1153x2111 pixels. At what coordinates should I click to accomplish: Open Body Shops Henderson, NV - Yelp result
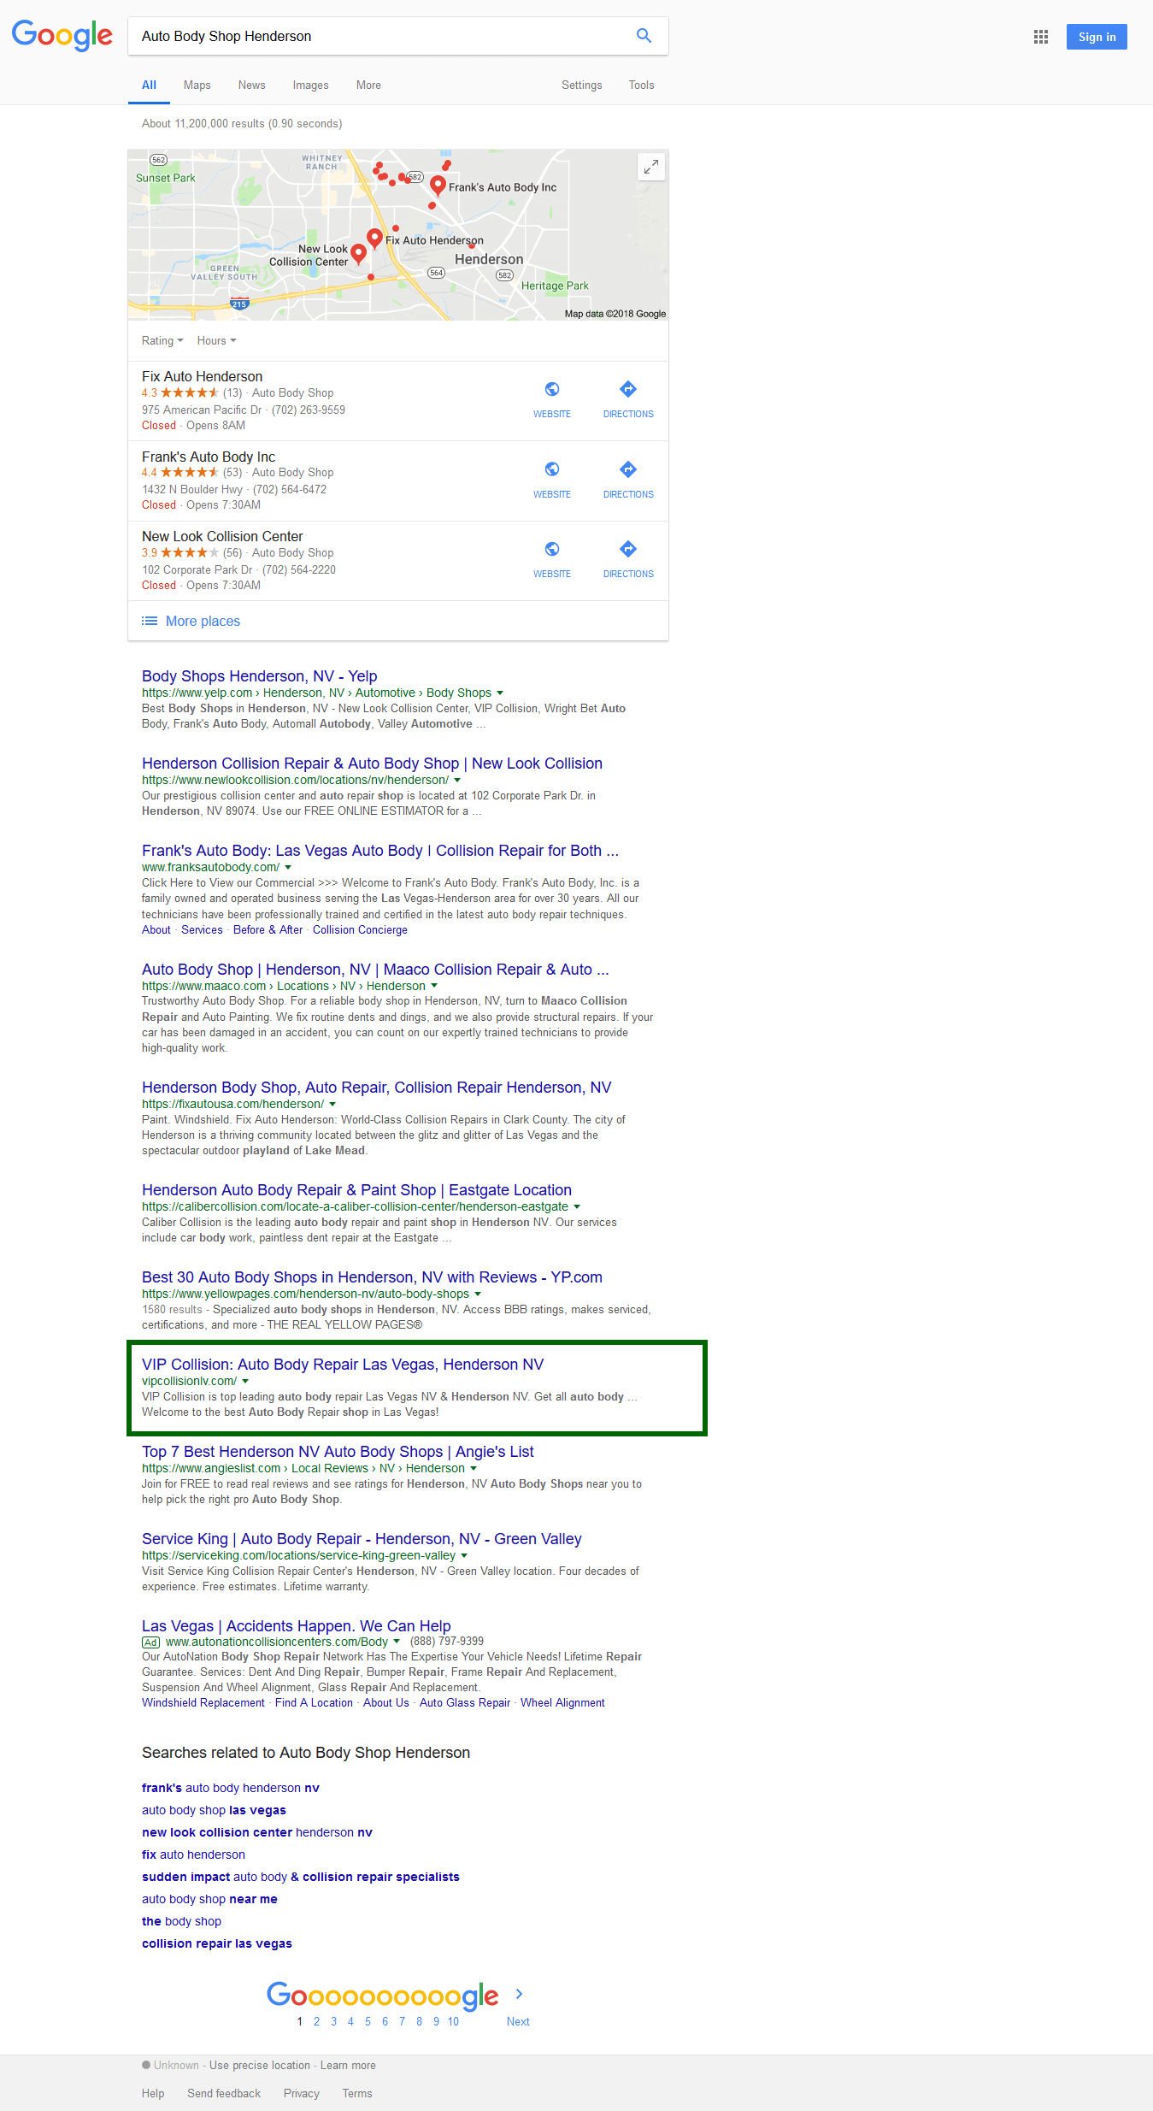point(259,676)
